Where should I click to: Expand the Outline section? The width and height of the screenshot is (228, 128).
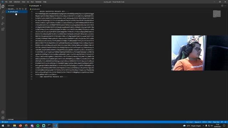[10, 119]
